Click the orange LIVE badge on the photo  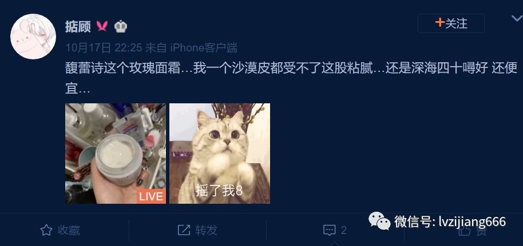[x=151, y=196]
